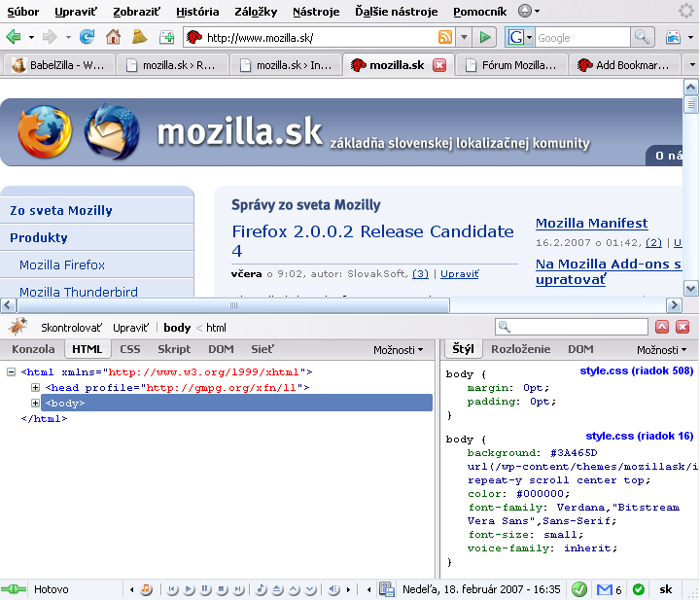Image resolution: width=700 pixels, height=600 pixels.
Task: Click the page's vertical scroll down arrow
Action: [690, 289]
